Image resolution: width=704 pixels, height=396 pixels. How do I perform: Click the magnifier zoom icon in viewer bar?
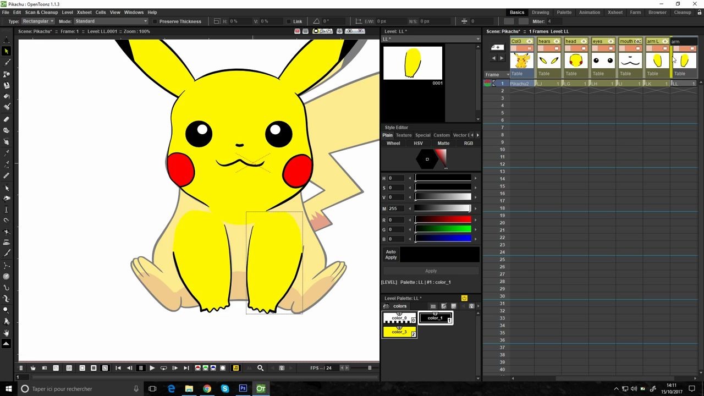260,368
